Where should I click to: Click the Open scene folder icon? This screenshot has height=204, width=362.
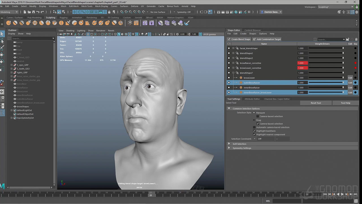[29, 12]
